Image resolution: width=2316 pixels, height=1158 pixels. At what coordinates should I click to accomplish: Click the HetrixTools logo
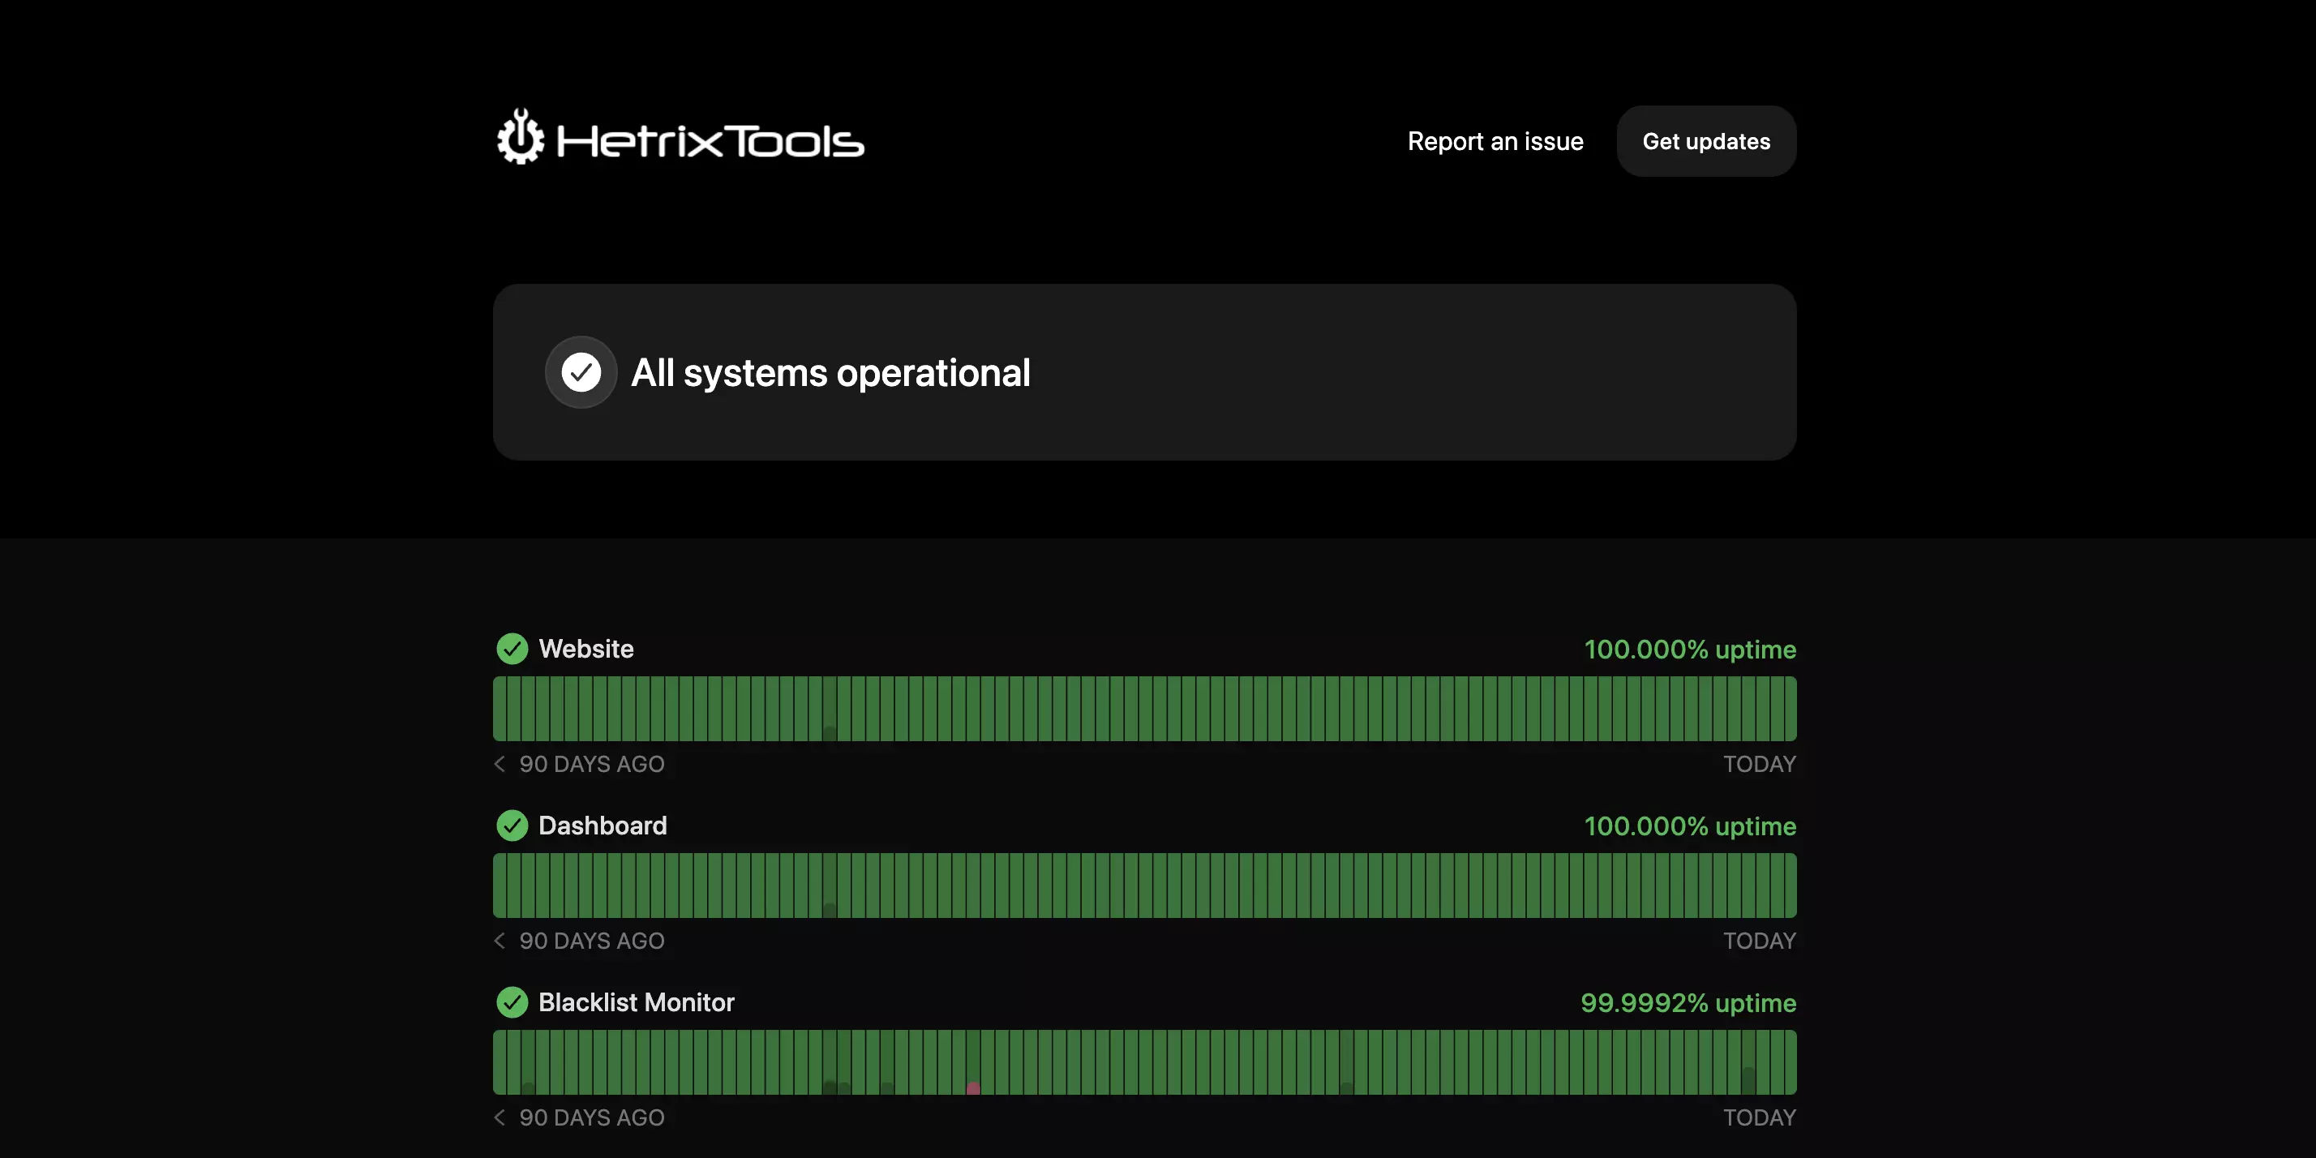click(x=680, y=137)
